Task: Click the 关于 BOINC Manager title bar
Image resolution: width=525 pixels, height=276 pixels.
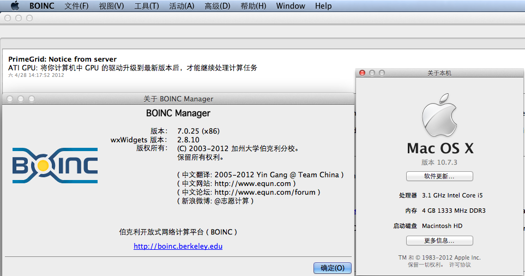Action: pyautogui.click(x=178, y=99)
